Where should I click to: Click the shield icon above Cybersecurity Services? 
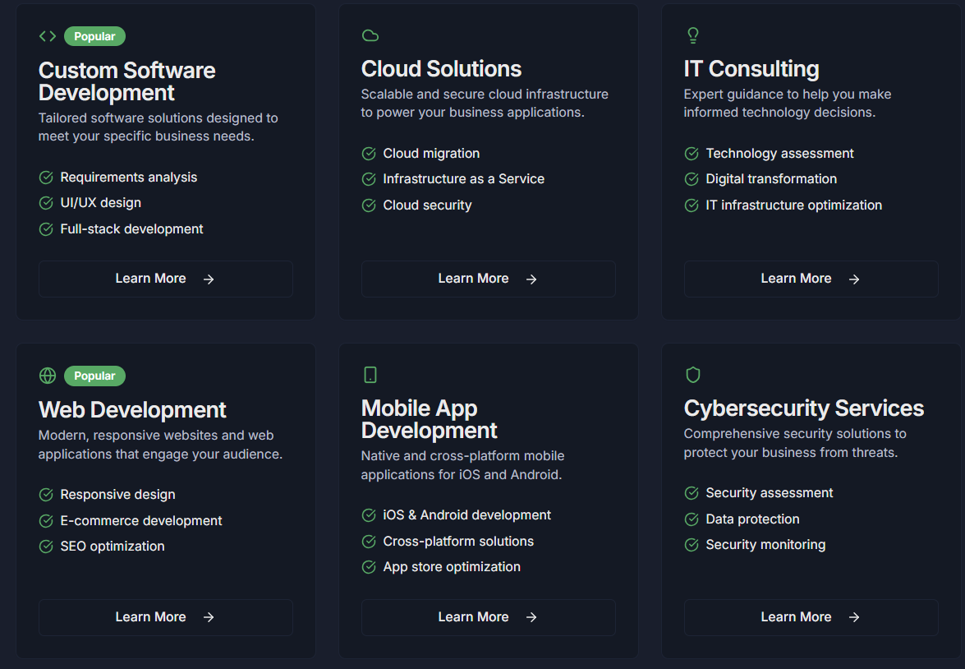coord(693,375)
